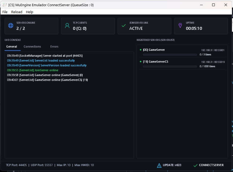Viewport: 233px width, 172px height.
Task: Click the 'UDP Port: 55557' status entry
Action: point(42,165)
